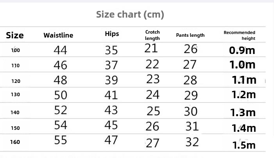Screen dimensions: 274x158
Task: Click hips value 43
Action: tap(111, 110)
